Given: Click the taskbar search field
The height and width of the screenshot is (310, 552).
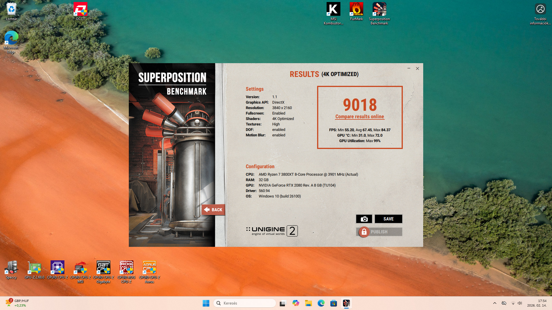Looking at the screenshot, I should tap(245, 303).
